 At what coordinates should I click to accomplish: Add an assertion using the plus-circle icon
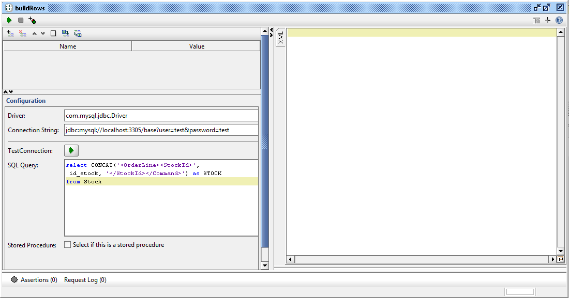point(32,20)
